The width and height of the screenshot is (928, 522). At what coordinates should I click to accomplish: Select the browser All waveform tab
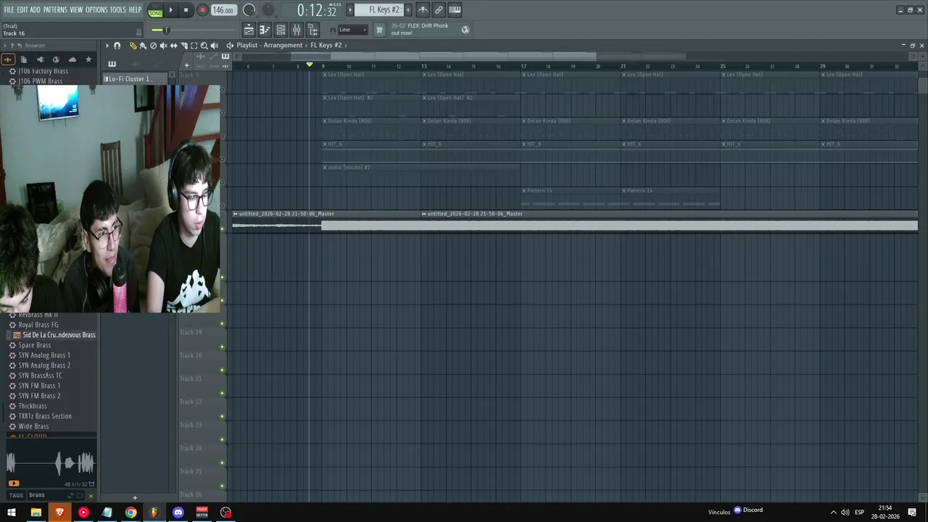coord(8,59)
